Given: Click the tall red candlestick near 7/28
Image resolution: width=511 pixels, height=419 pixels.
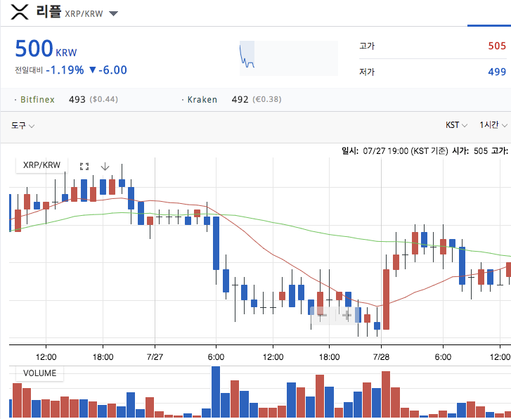Looking at the screenshot, I should 386,299.
